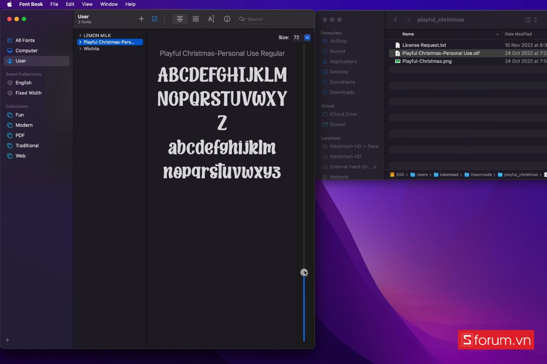This screenshot has width=547, height=364.
Task: Select the User library in sidebar
Action: pyautogui.click(x=36, y=61)
